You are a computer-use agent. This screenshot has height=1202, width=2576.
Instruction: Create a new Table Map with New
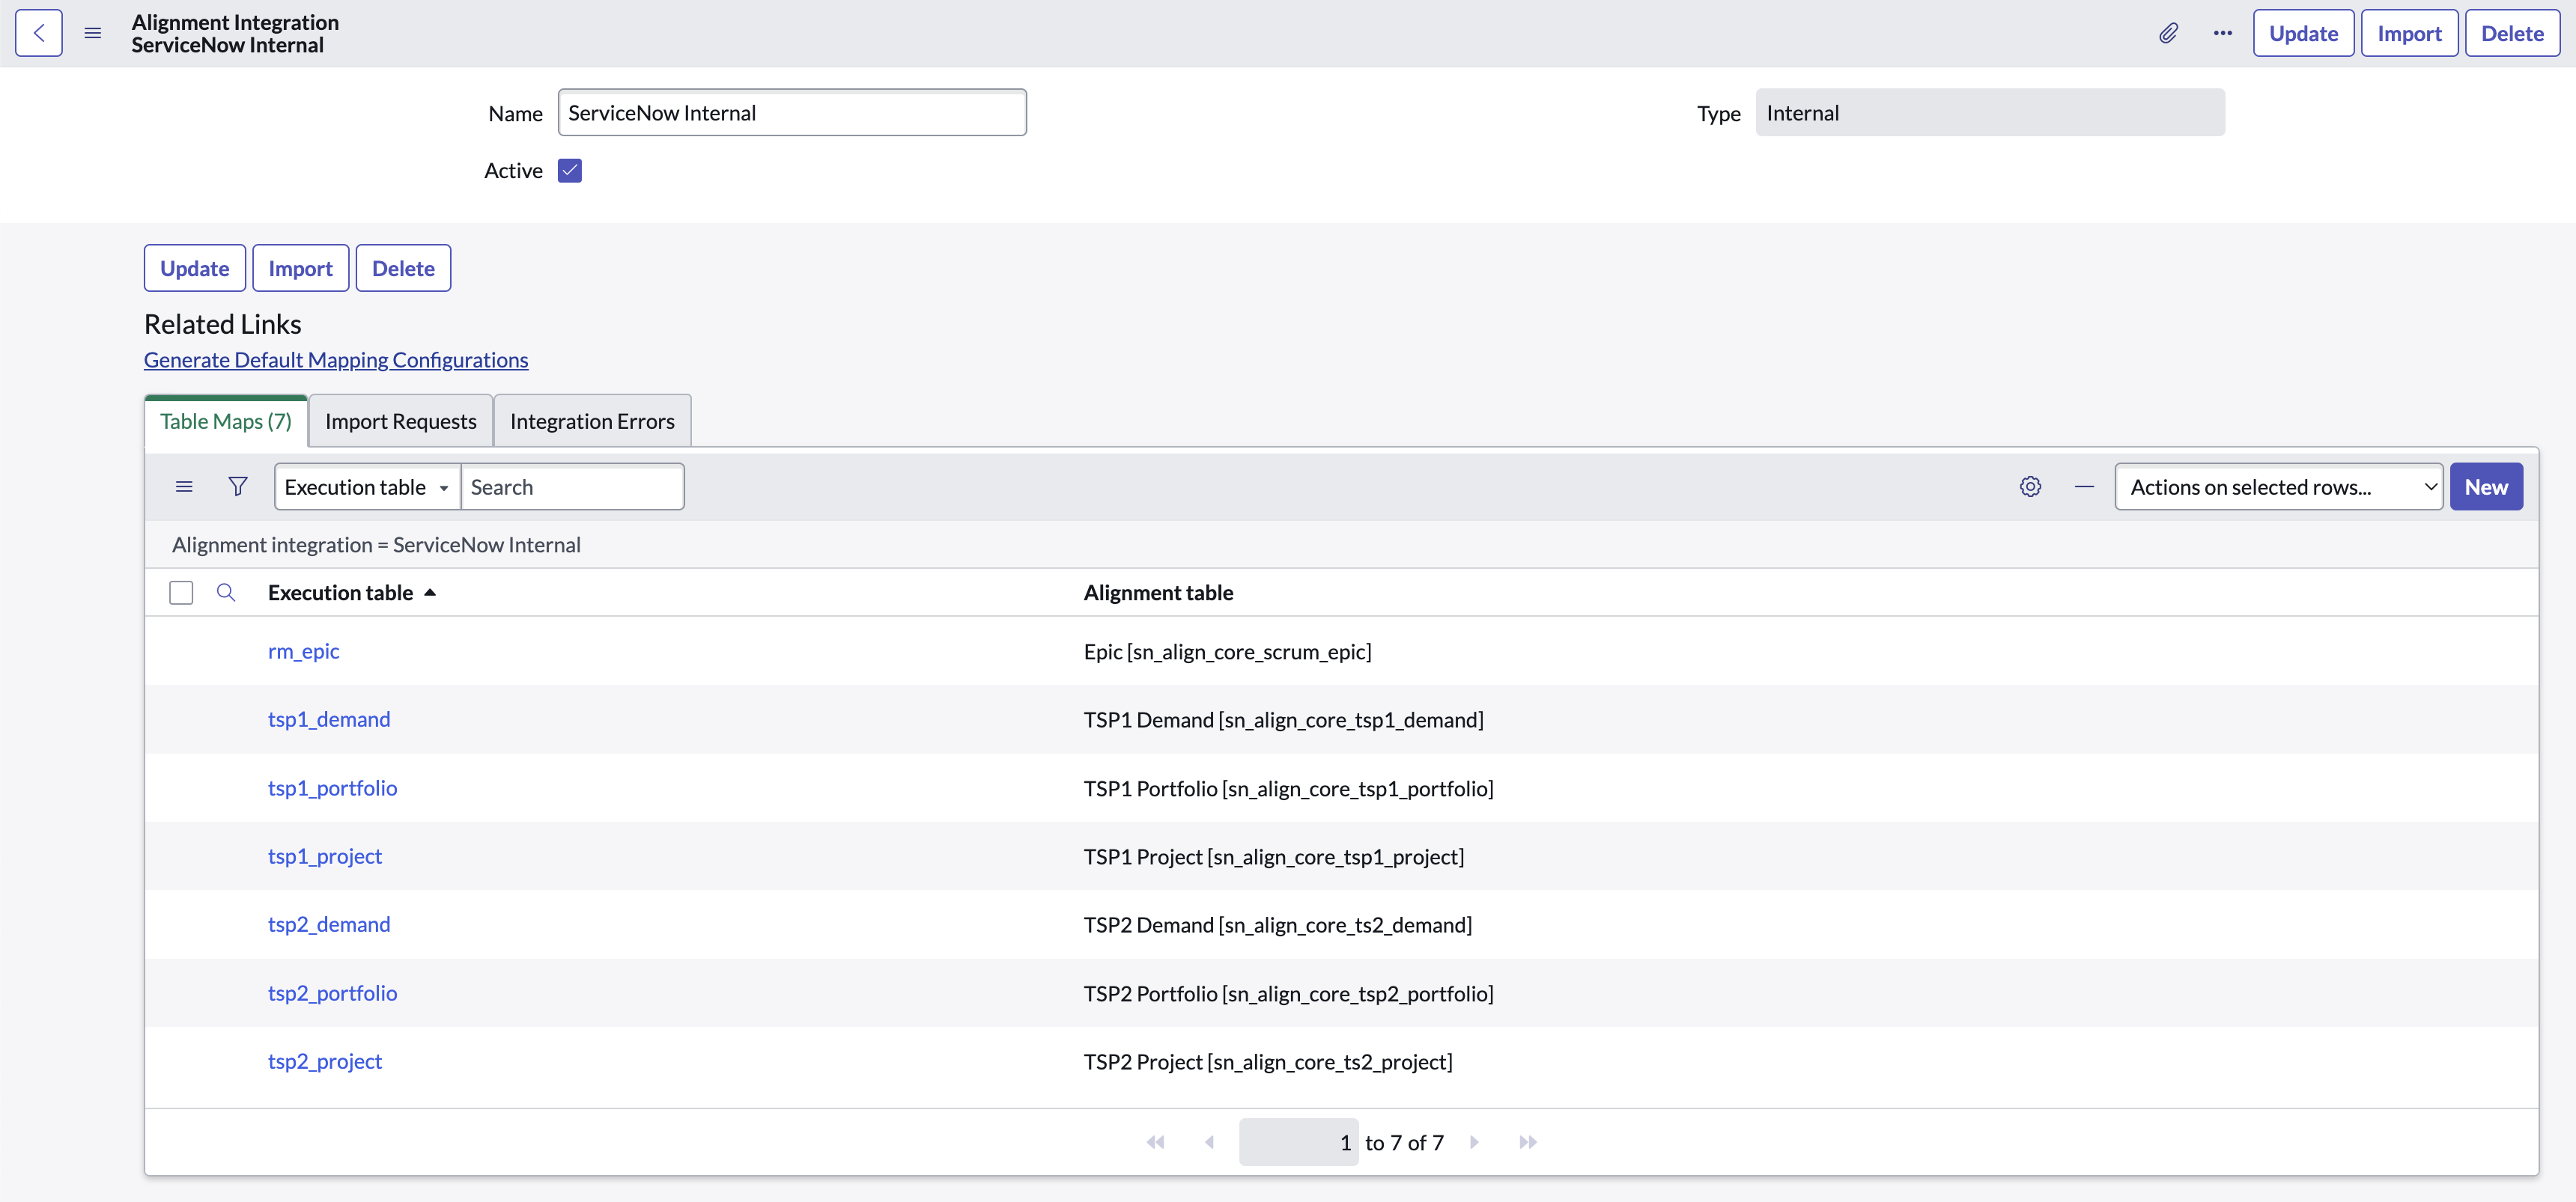2486,486
